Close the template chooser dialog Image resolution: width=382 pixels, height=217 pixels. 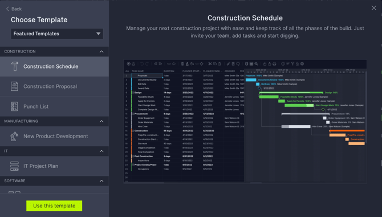373,8
